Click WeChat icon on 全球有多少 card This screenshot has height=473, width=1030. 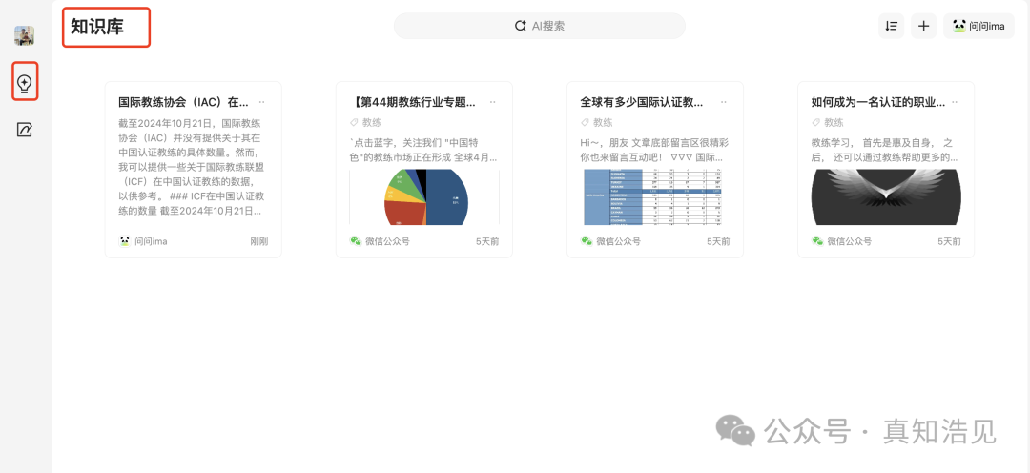pyautogui.click(x=586, y=241)
